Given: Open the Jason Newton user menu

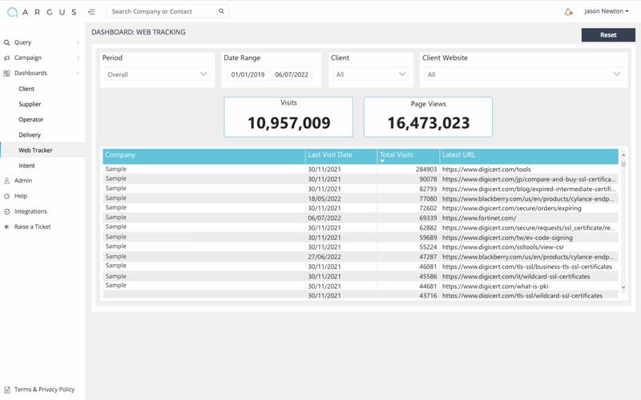Looking at the screenshot, I should [607, 11].
